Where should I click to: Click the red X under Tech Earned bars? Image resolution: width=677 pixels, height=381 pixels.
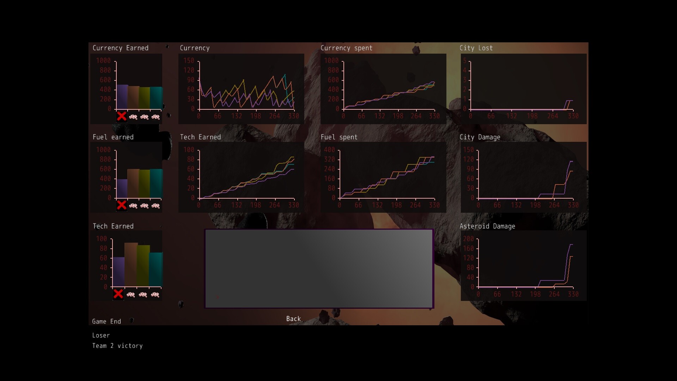pyautogui.click(x=118, y=294)
